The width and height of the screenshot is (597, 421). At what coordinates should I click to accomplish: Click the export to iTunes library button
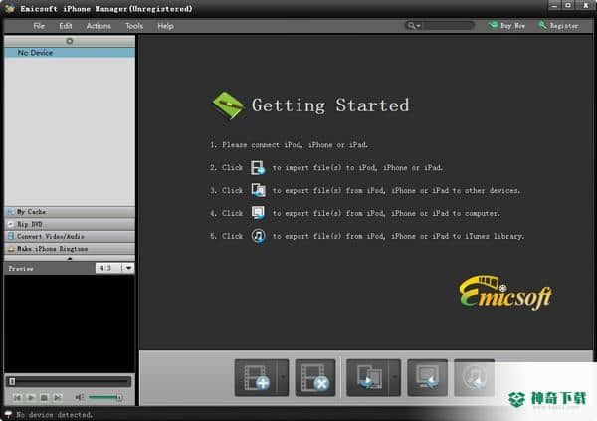(x=474, y=377)
